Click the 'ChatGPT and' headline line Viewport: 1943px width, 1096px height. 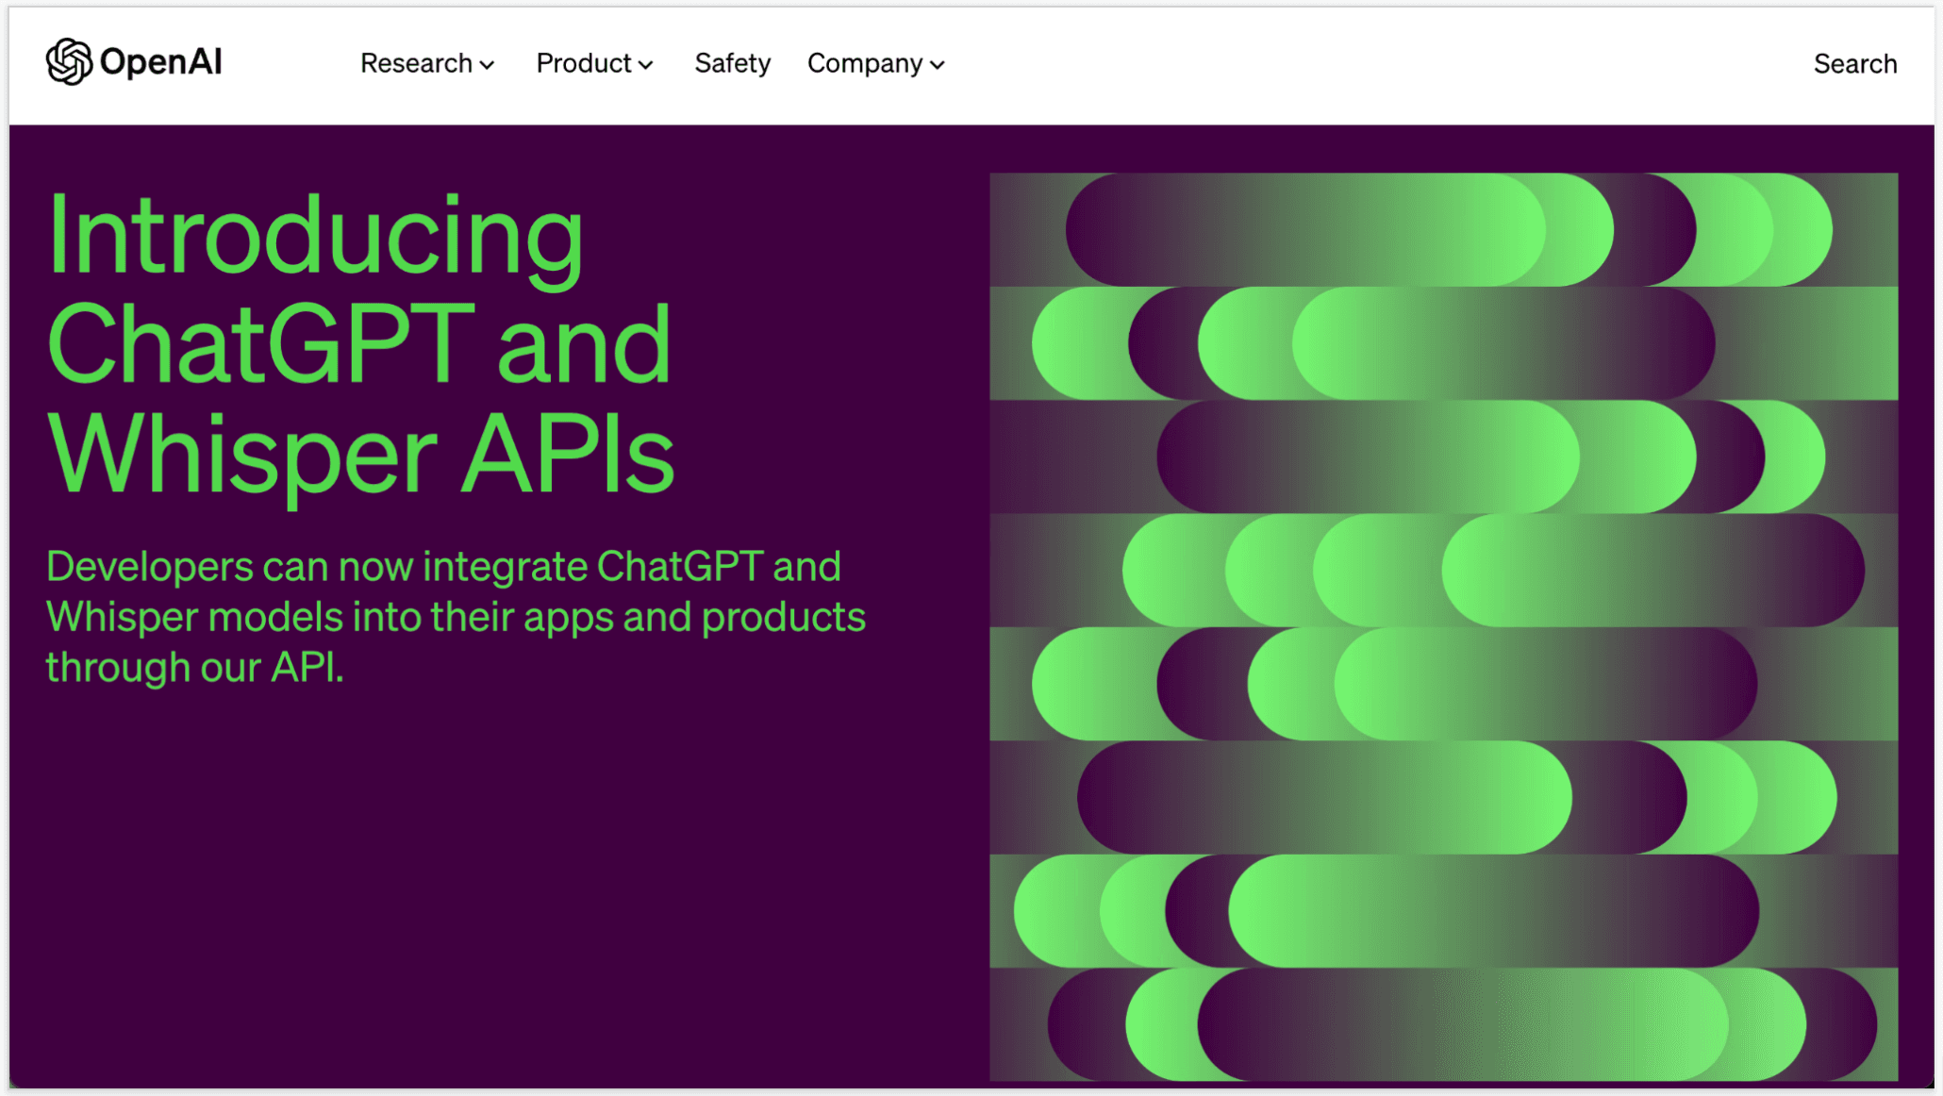coord(358,344)
